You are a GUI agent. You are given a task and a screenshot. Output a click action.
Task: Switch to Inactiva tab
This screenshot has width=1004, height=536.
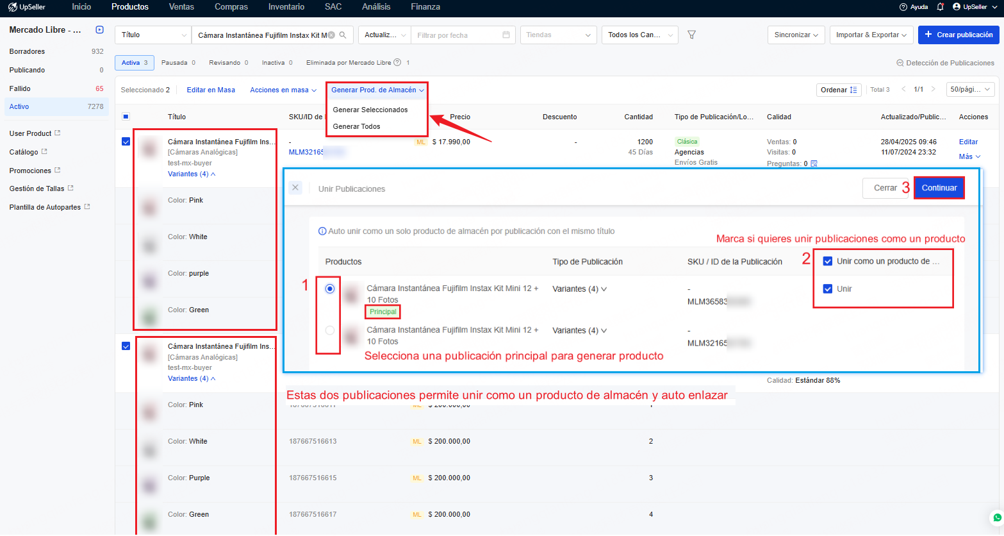[277, 63]
